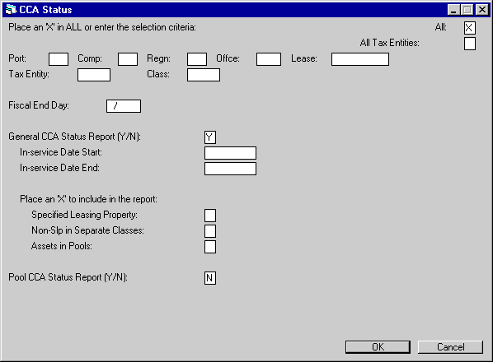Confirm the report with the OK button

[378, 347]
